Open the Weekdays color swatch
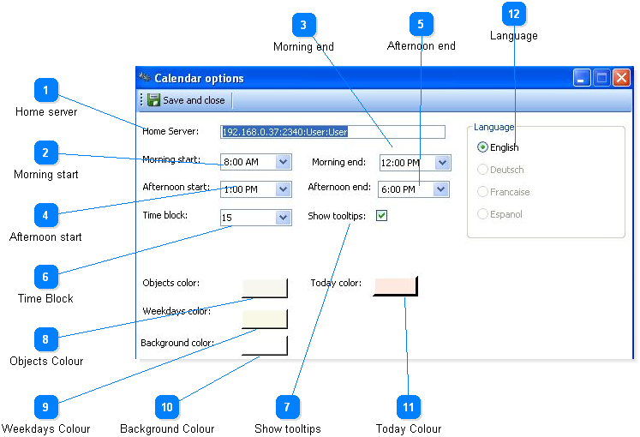 264,318
